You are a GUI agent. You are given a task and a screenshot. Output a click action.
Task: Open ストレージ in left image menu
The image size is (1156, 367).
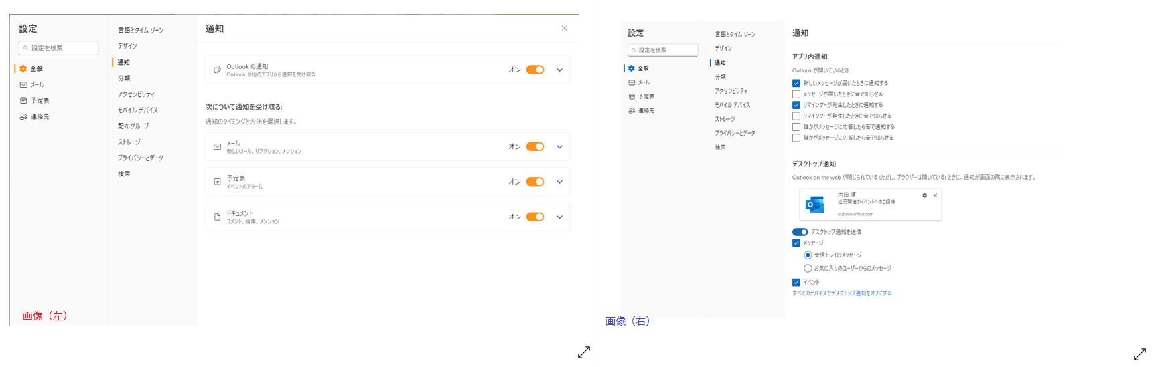click(129, 142)
